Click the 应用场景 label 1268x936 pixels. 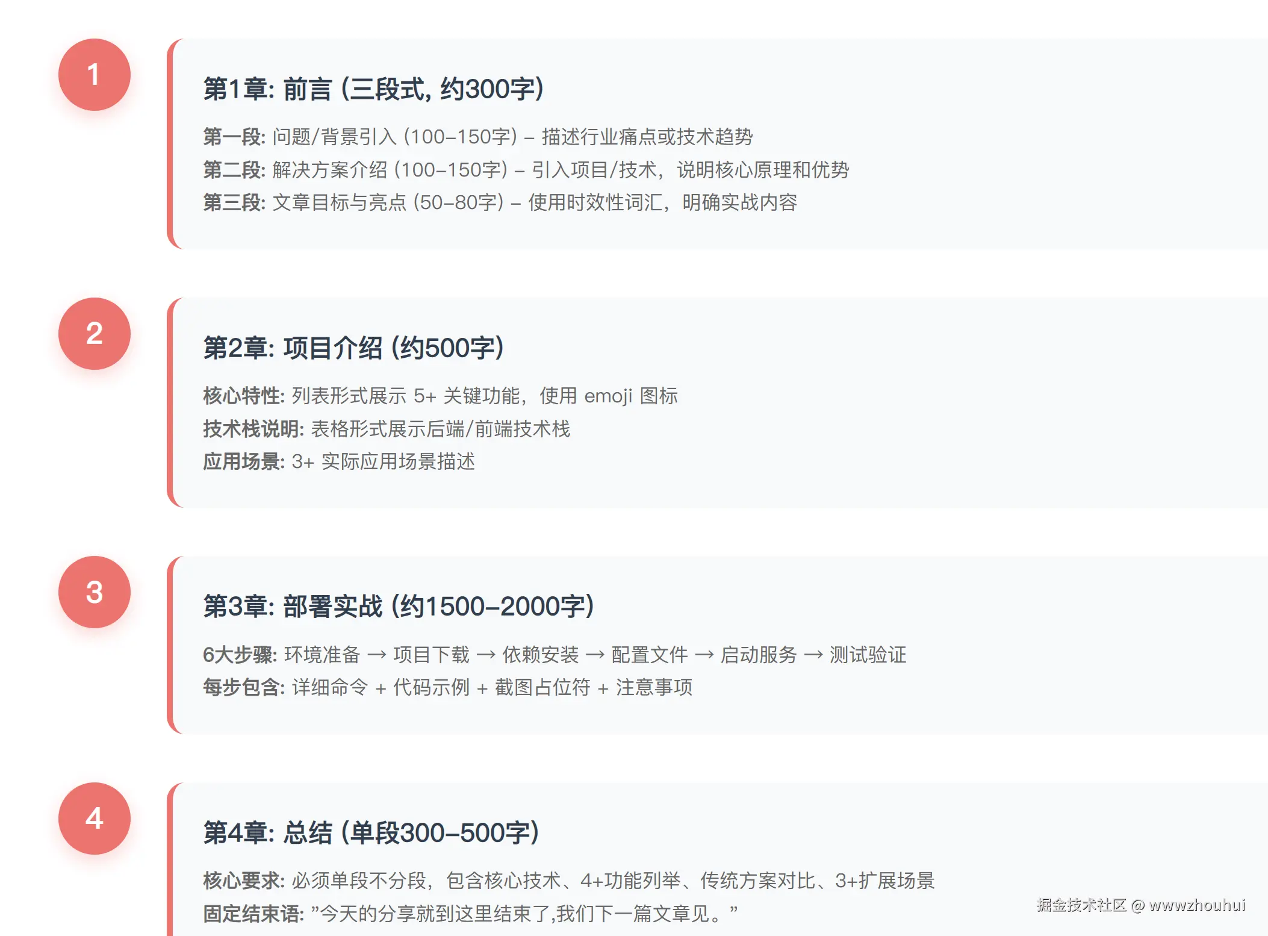[243, 461]
